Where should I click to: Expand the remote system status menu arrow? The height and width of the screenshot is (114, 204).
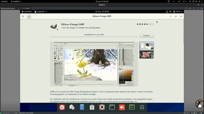(x=181, y=12)
